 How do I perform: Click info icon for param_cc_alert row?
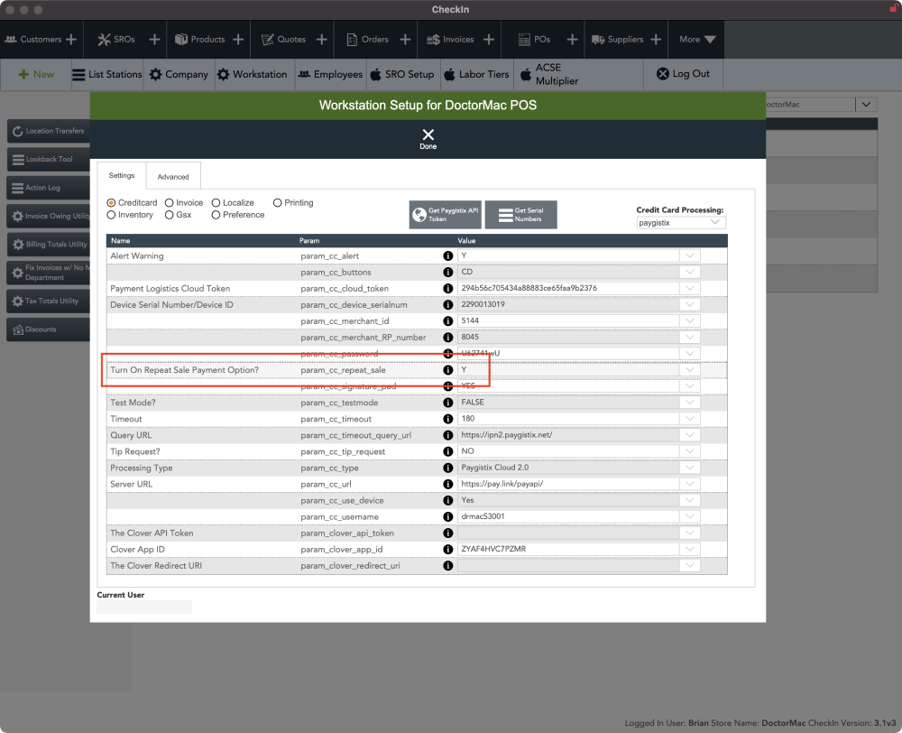pos(447,256)
